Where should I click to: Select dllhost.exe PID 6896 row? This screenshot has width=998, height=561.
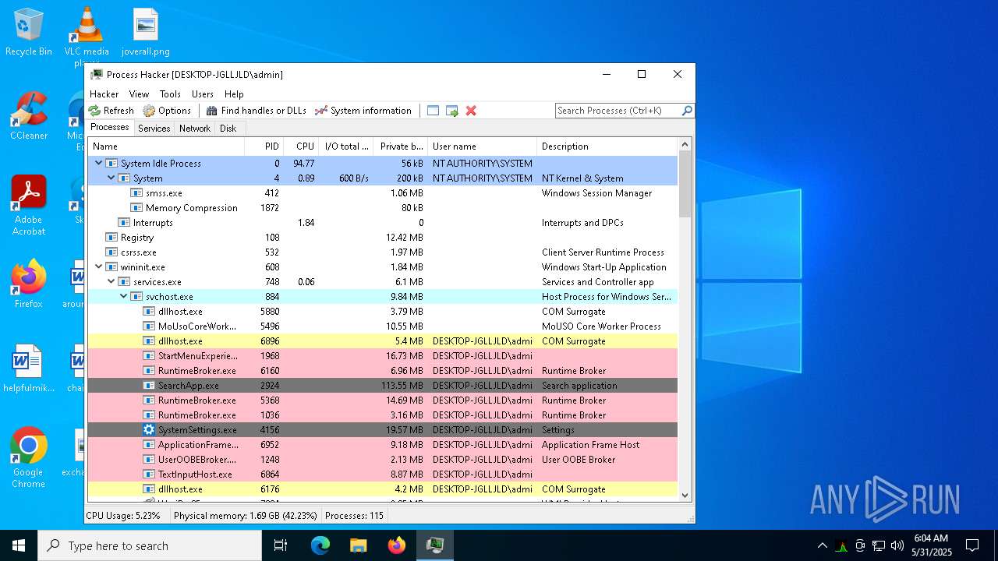[383, 341]
